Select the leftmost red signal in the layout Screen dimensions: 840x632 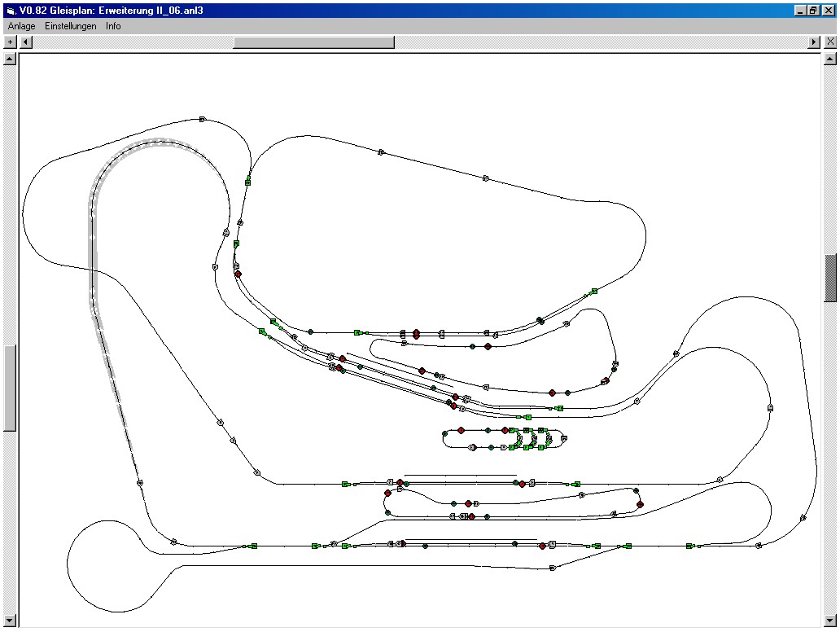pyautogui.click(x=238, y=274)
